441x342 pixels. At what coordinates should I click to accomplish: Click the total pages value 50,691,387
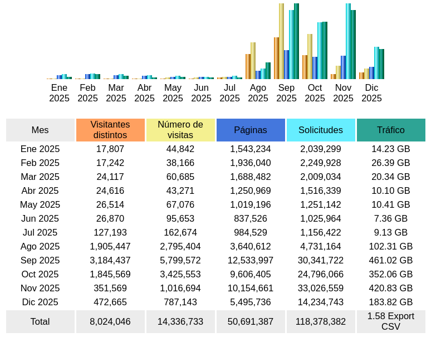[x=251, y=321]
